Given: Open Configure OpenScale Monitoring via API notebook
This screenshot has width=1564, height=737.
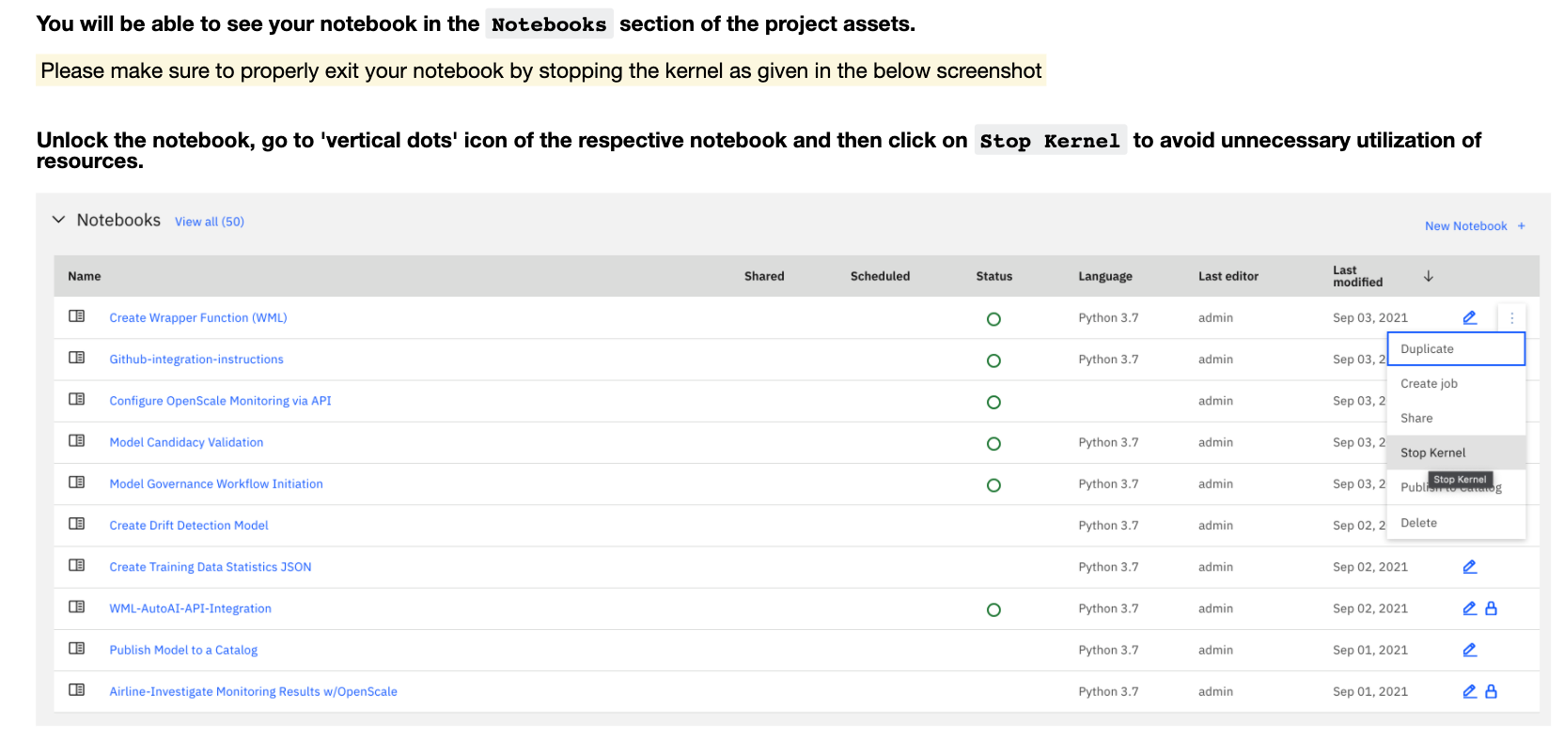Looking at the screenshot, I should pyautogui.click(x=220, y=401).
